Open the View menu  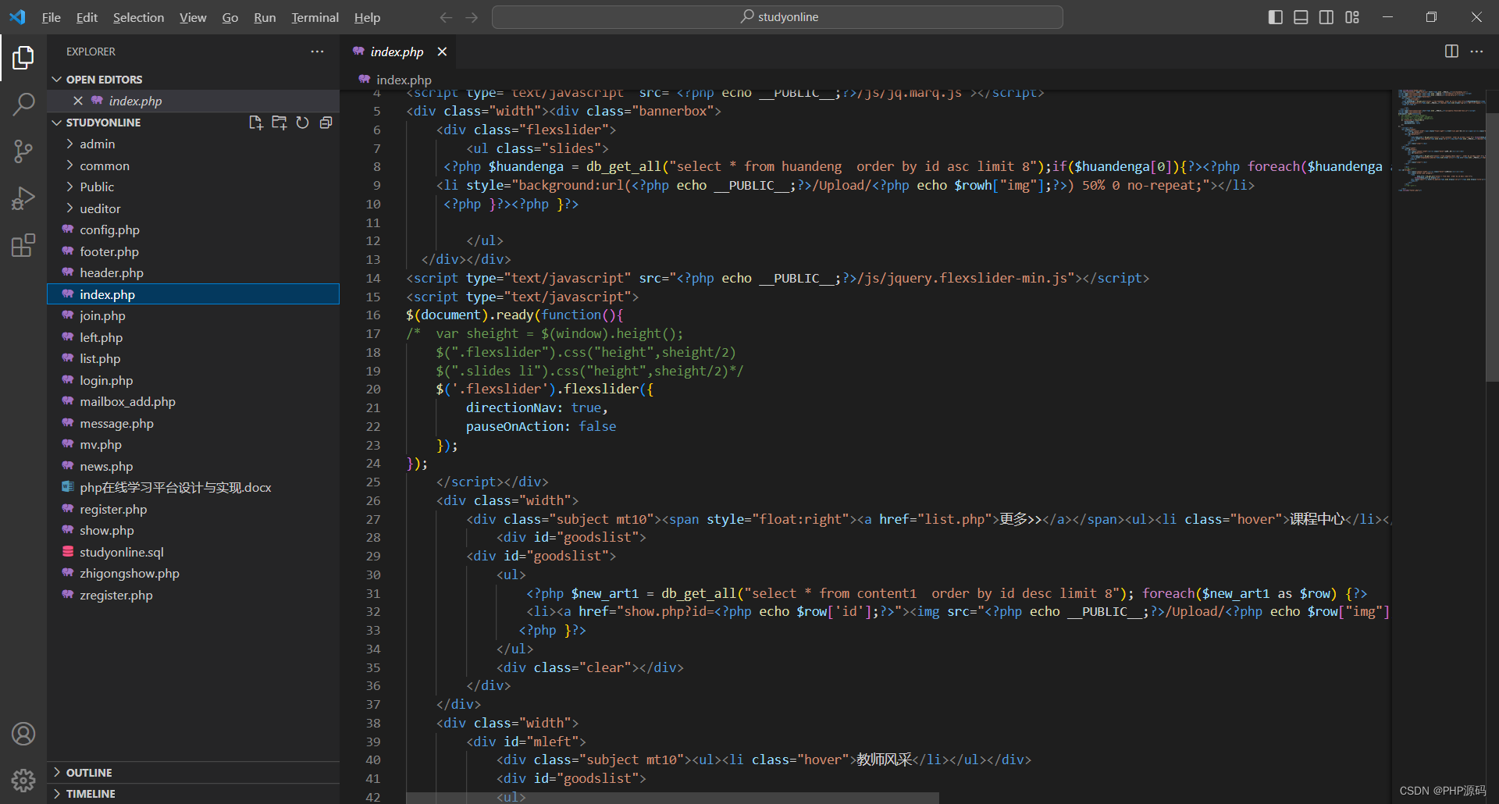(x=193, y=17)
